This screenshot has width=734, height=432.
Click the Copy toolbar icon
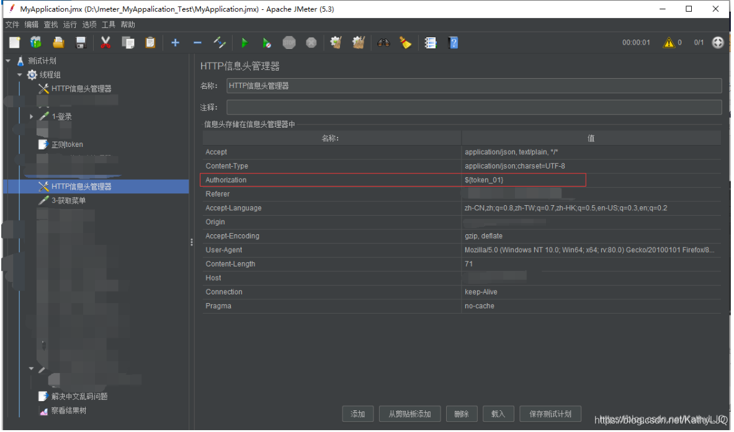128,43
